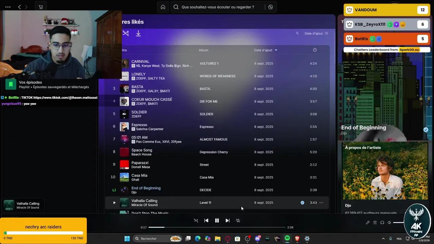The height and width of the screenshot is (244, 434).
Task: Download the liked songs playlist
Action: coord(138,33)
